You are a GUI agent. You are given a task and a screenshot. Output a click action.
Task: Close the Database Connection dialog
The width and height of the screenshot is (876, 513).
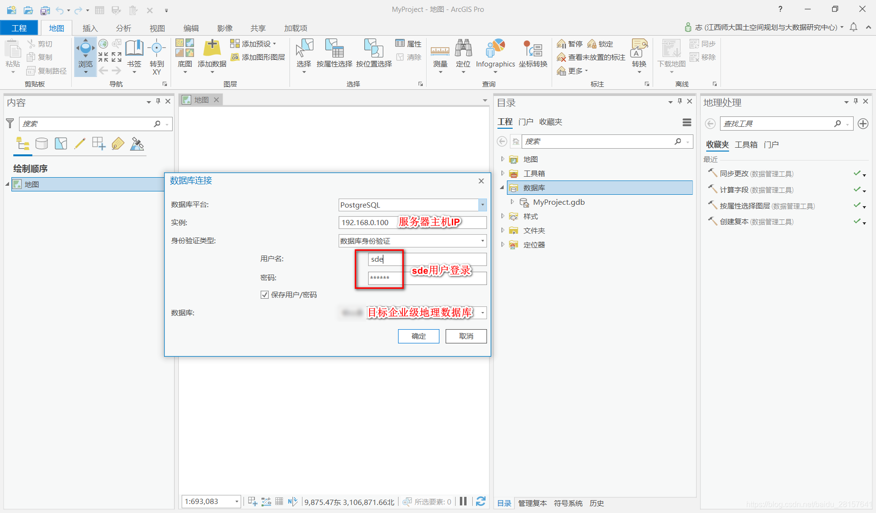tap(481, 181)
